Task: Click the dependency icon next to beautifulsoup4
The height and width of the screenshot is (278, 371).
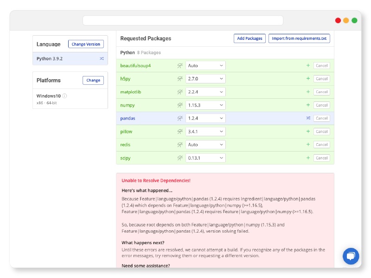Action: tap(179, 65)
